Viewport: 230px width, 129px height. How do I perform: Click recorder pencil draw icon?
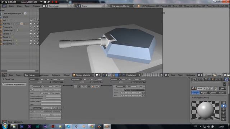[49, 2]
